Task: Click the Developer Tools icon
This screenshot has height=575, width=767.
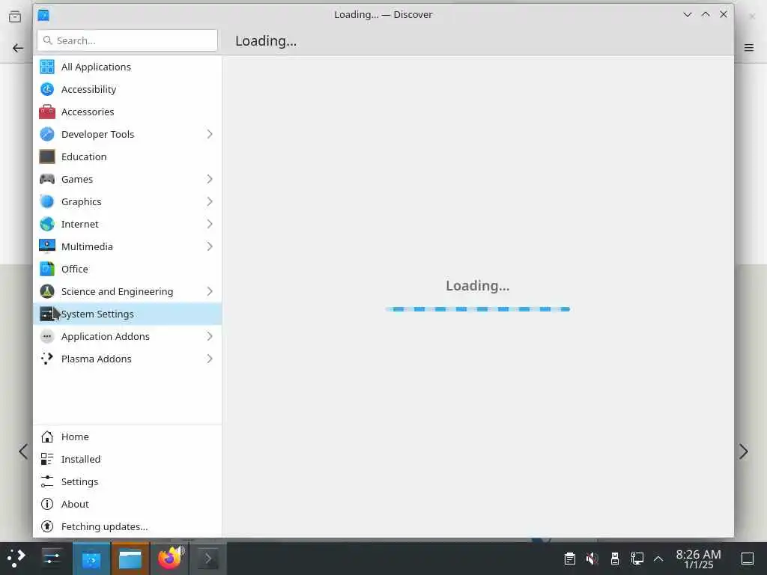Action: (47, 135)
